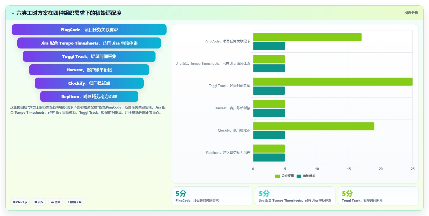Toggle the 关键权重 legend entry
The image size is (429, 216).
285,176
